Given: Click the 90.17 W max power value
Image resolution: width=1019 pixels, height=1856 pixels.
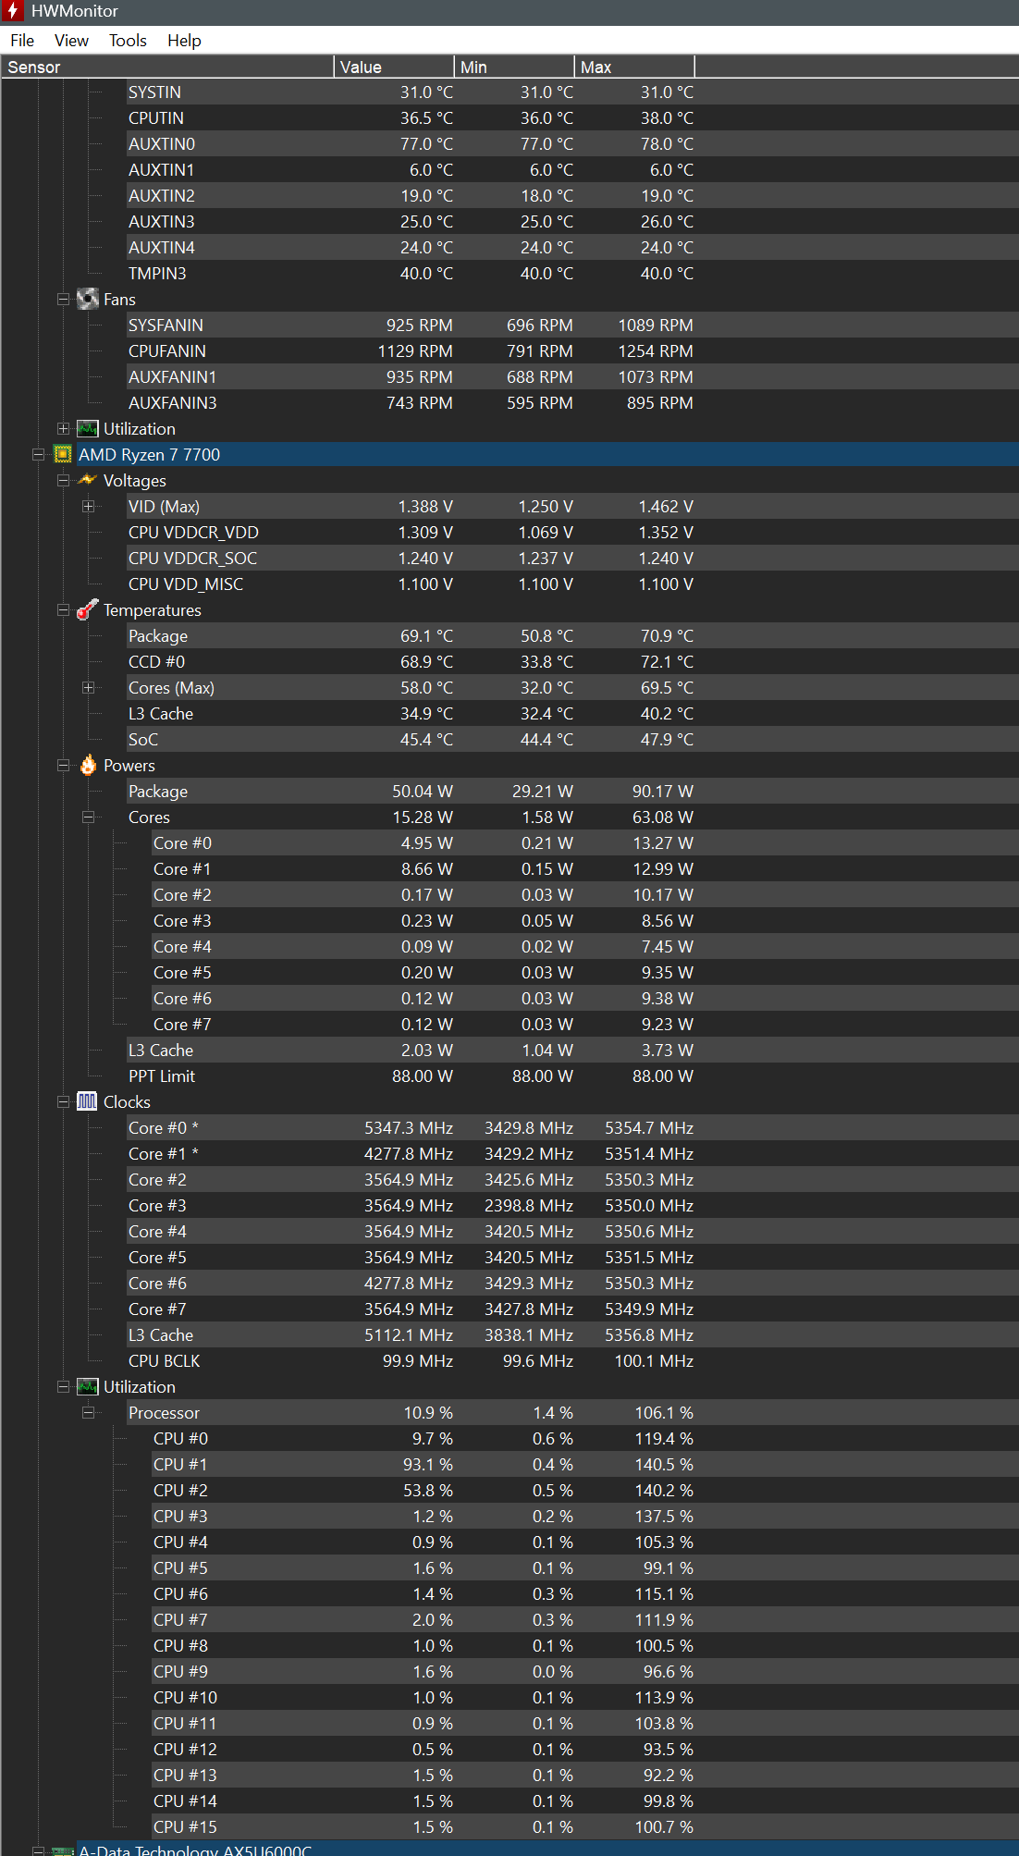Looking at the screenshot, I should [663, 792].
